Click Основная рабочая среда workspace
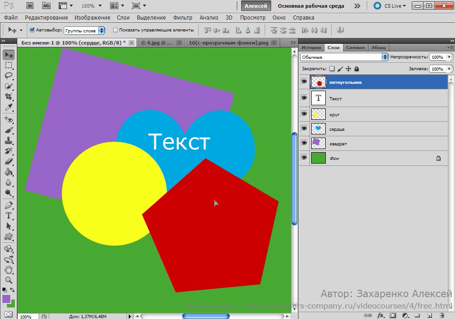 point(311,6)
